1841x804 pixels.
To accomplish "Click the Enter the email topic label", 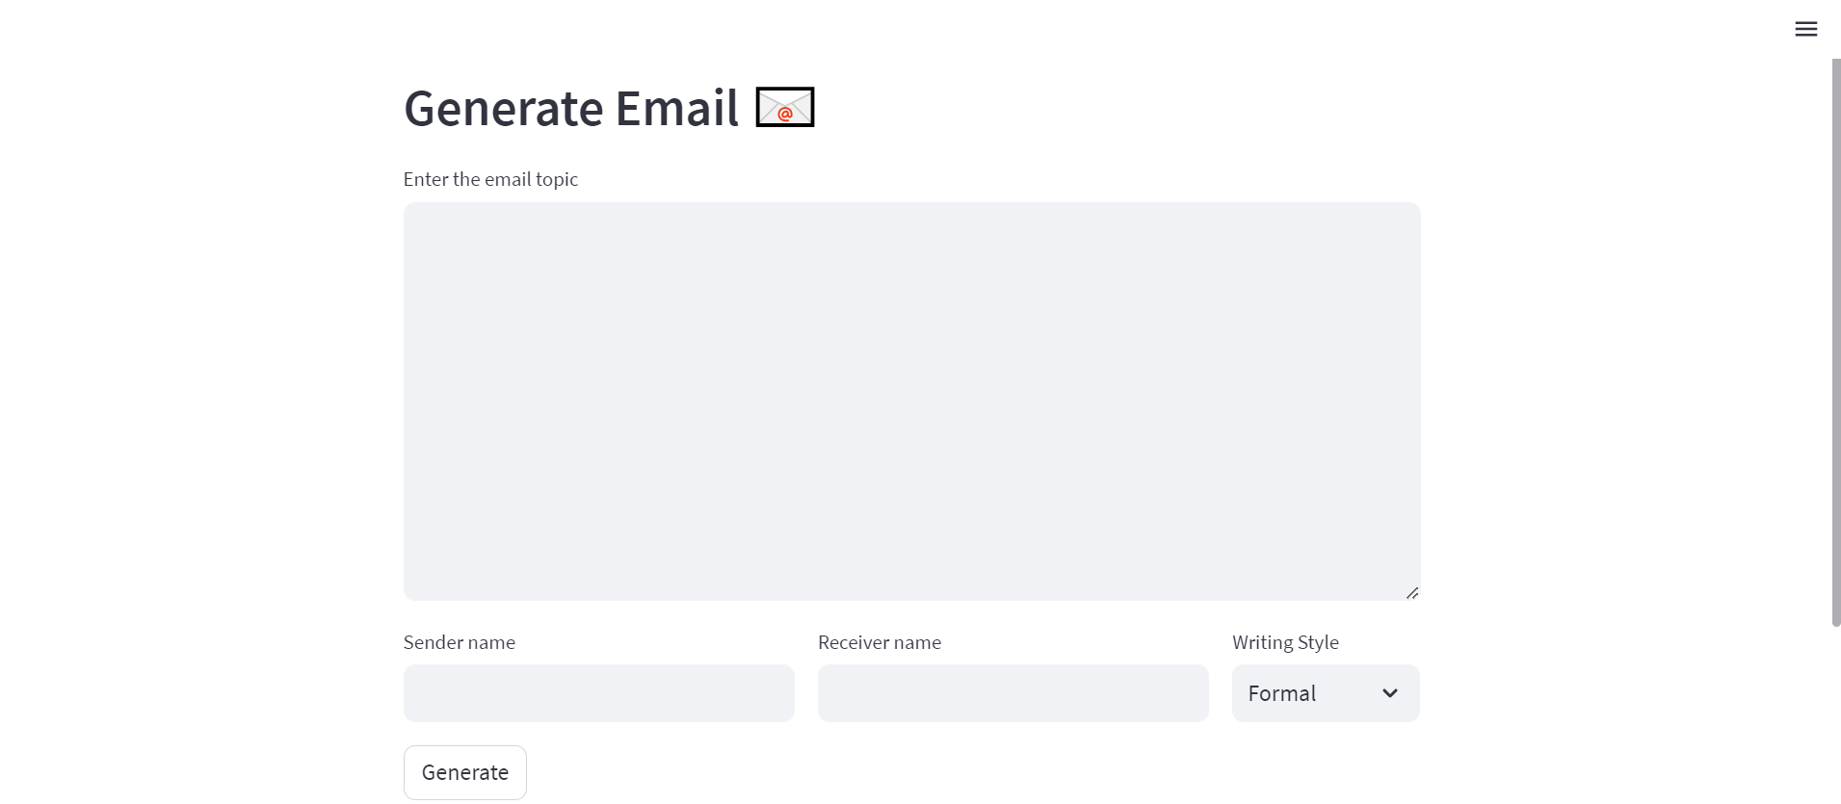I will 490,179.
